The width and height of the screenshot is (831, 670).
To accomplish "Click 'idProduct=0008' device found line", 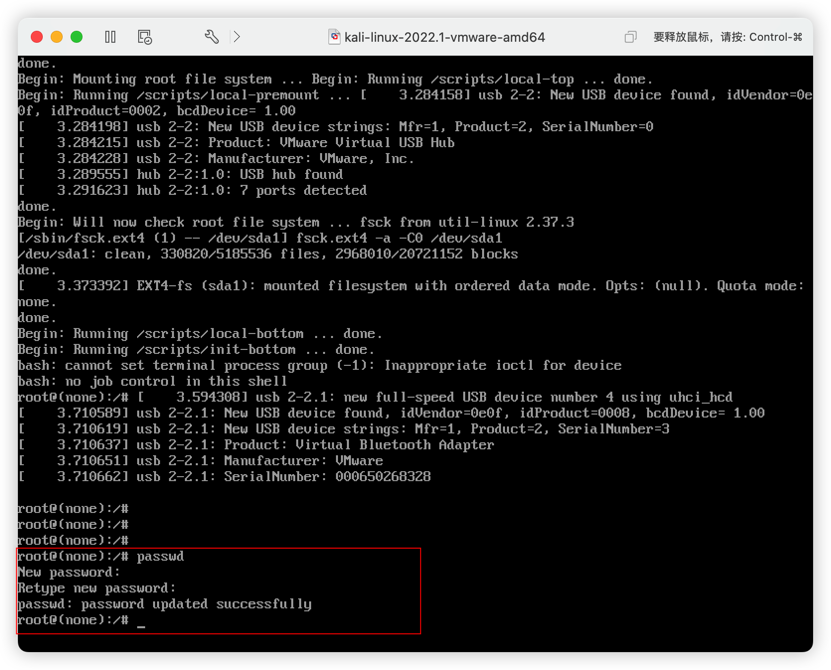I will (391, 413).
